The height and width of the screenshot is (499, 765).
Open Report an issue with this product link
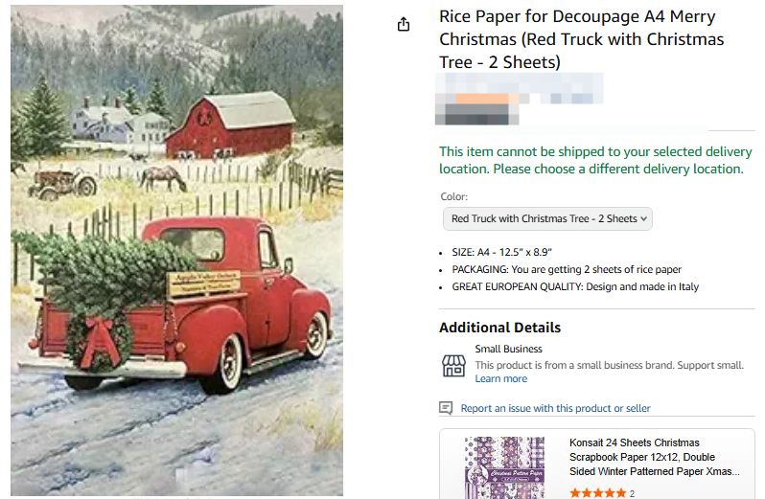(x=555, y=408)
